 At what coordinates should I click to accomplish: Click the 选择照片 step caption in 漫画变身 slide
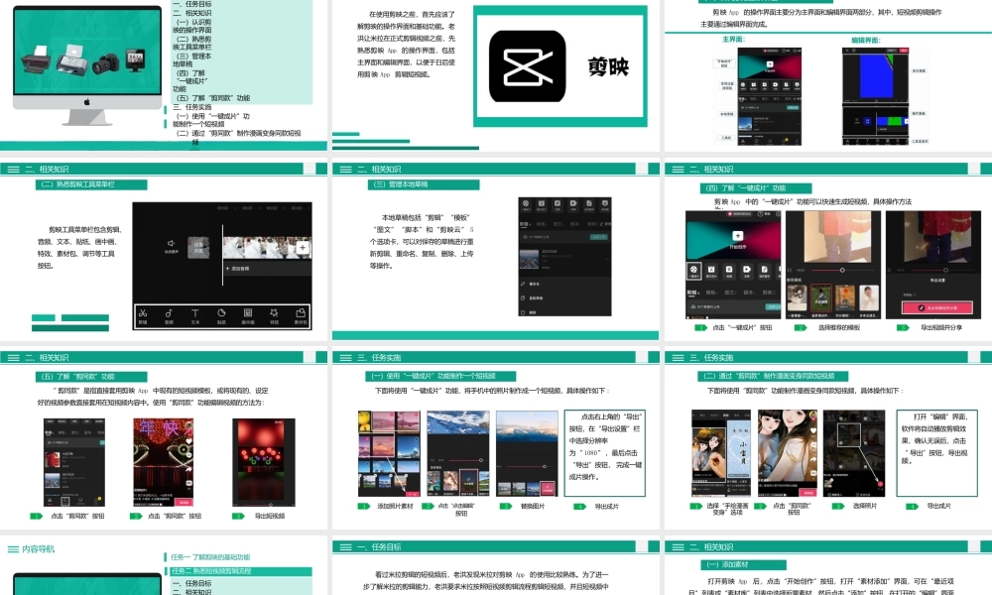click(865, 506)
